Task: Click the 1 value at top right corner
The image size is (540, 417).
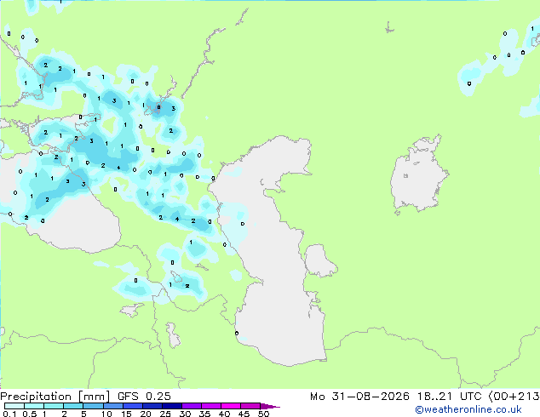Action: click(532, 29)
